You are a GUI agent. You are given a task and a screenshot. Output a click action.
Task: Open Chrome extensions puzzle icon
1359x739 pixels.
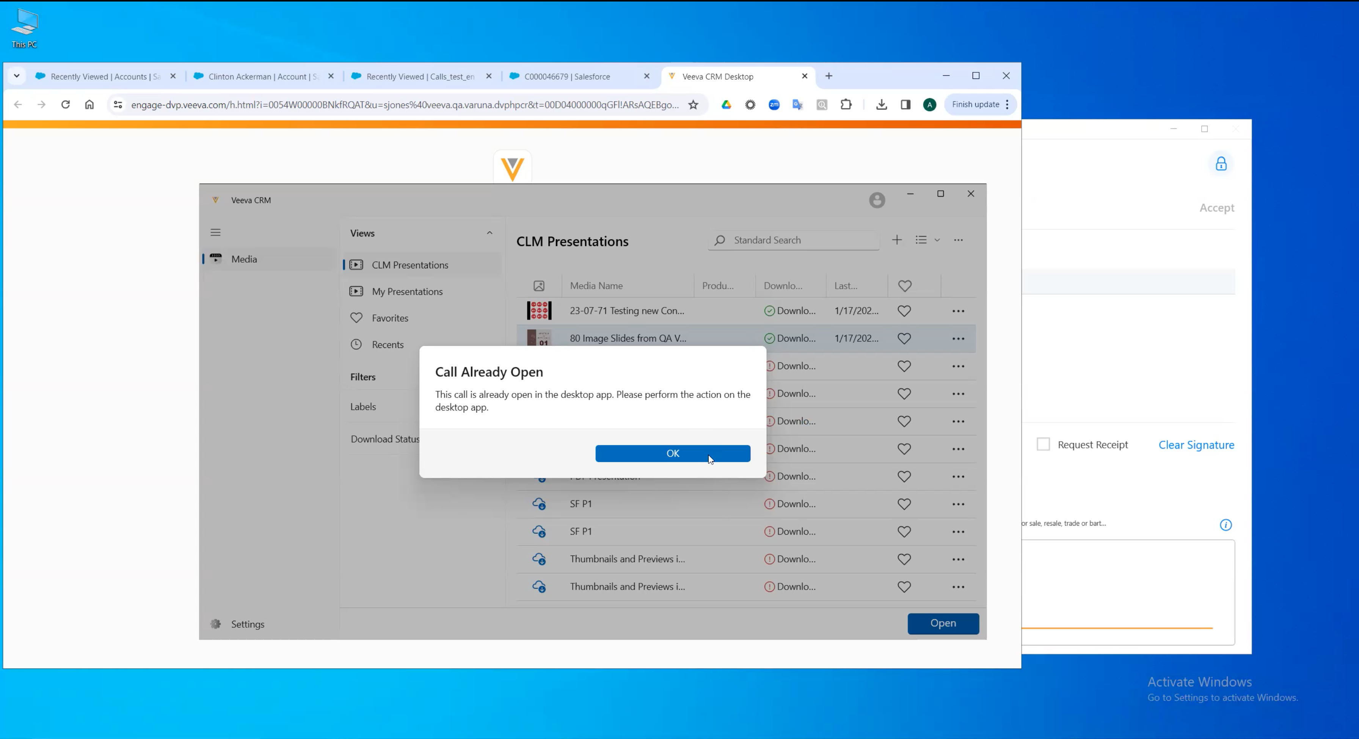pos(846,104)
